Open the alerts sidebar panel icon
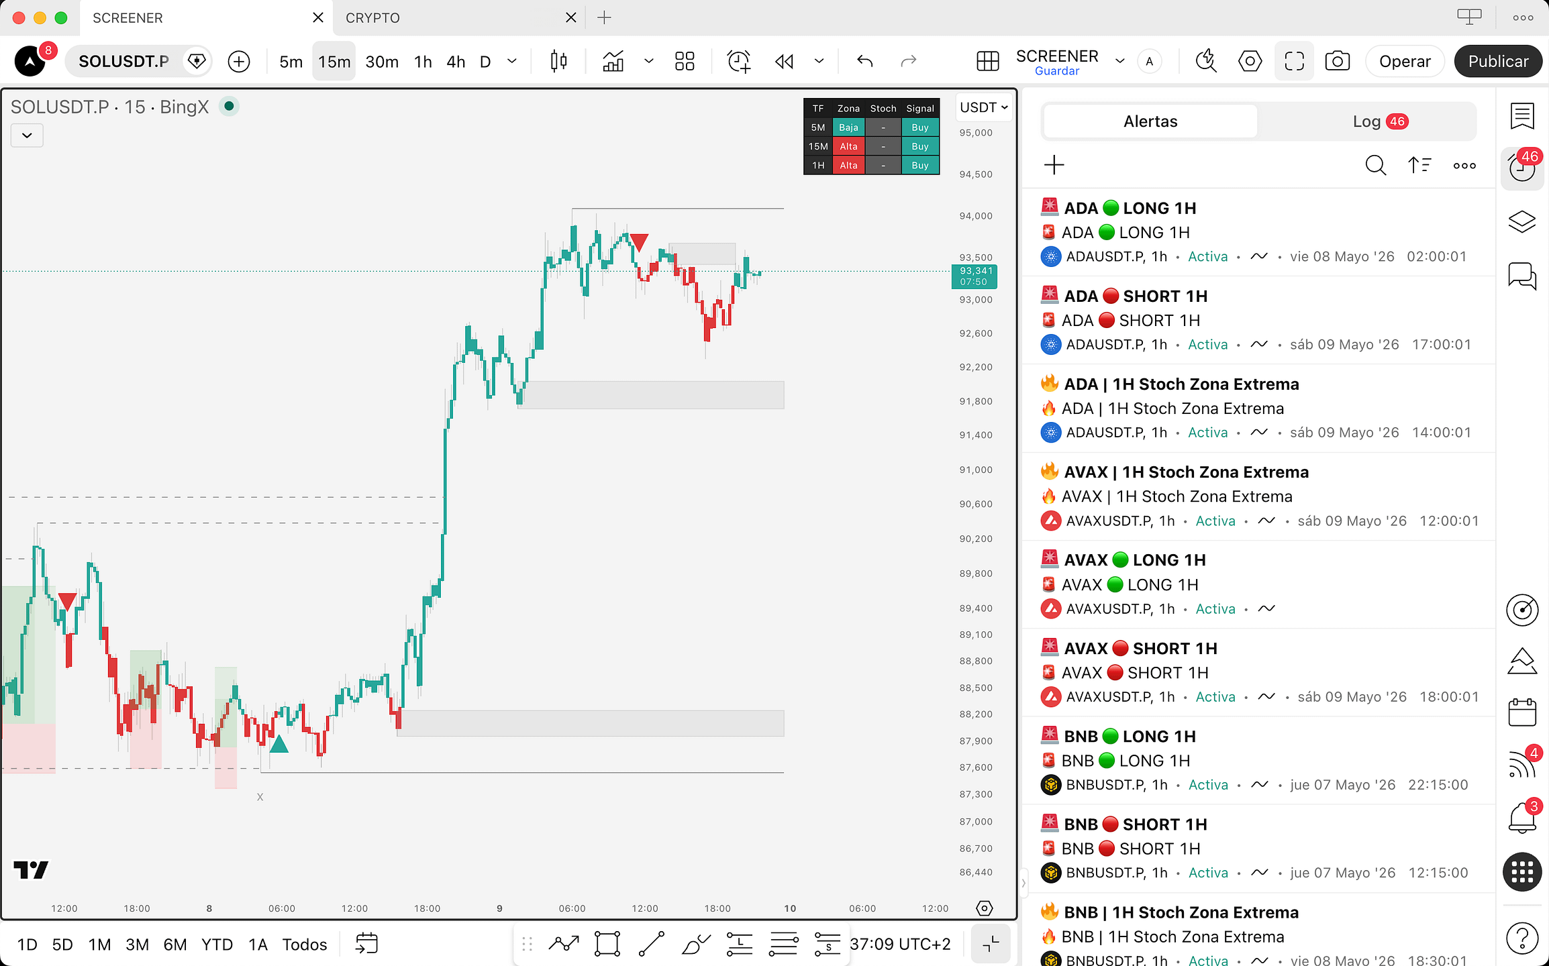The width and height of the screenshot is (1549, 966). [1522, 168]
